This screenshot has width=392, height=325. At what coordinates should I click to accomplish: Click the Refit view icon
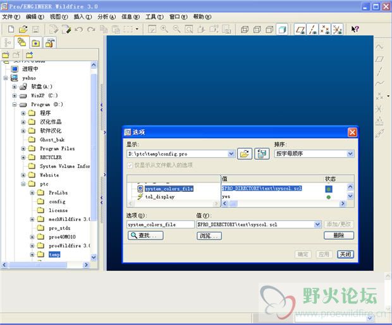(189, 29)
